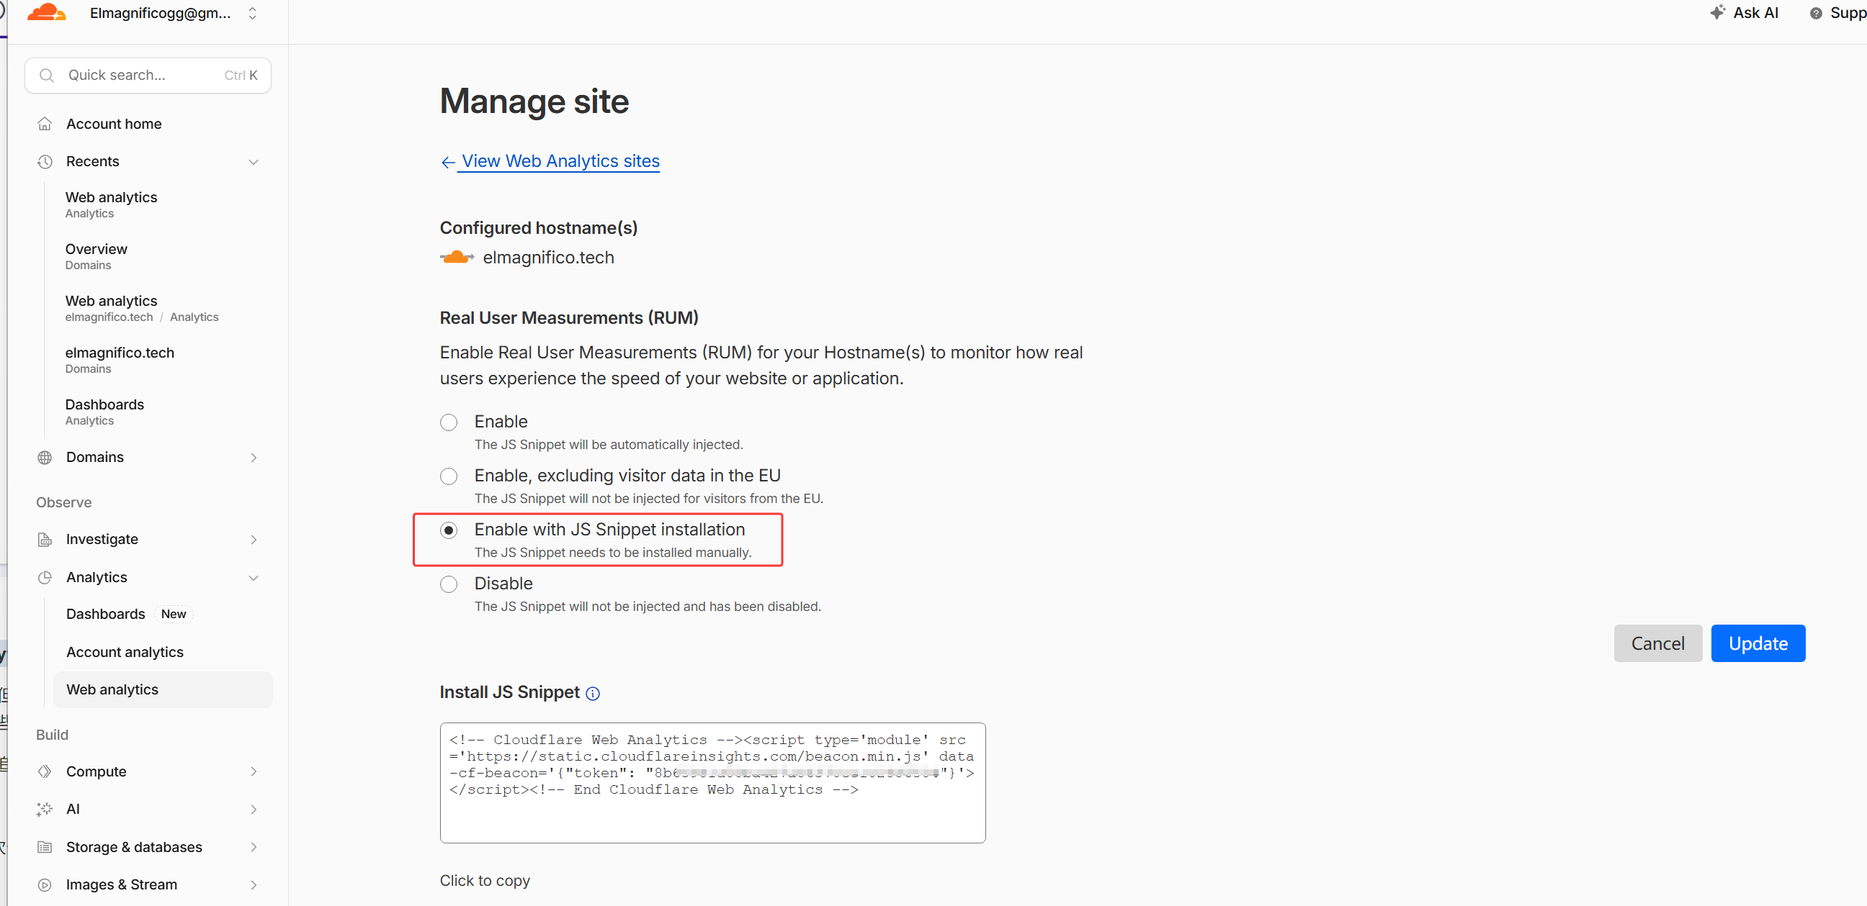The image size is (1867, 906).
Task: Click the Domains globe icon
Action: (x=45, y=457)
